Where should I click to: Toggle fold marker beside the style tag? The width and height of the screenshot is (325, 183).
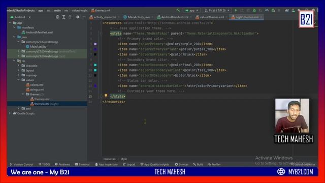click(102, 34)
